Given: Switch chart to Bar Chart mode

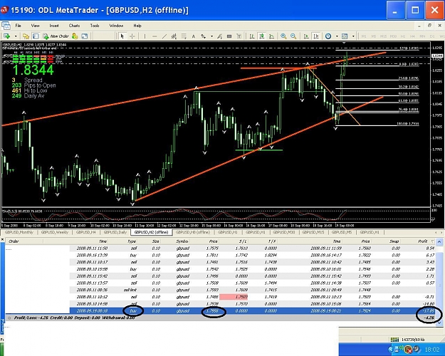Looking at the screenshot, I should coord(252,36).
